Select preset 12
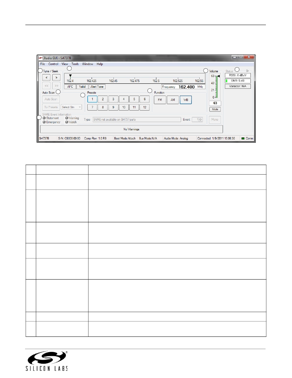Screen dimensions: 292x378 pyautogui.click(x=145, y=107)
